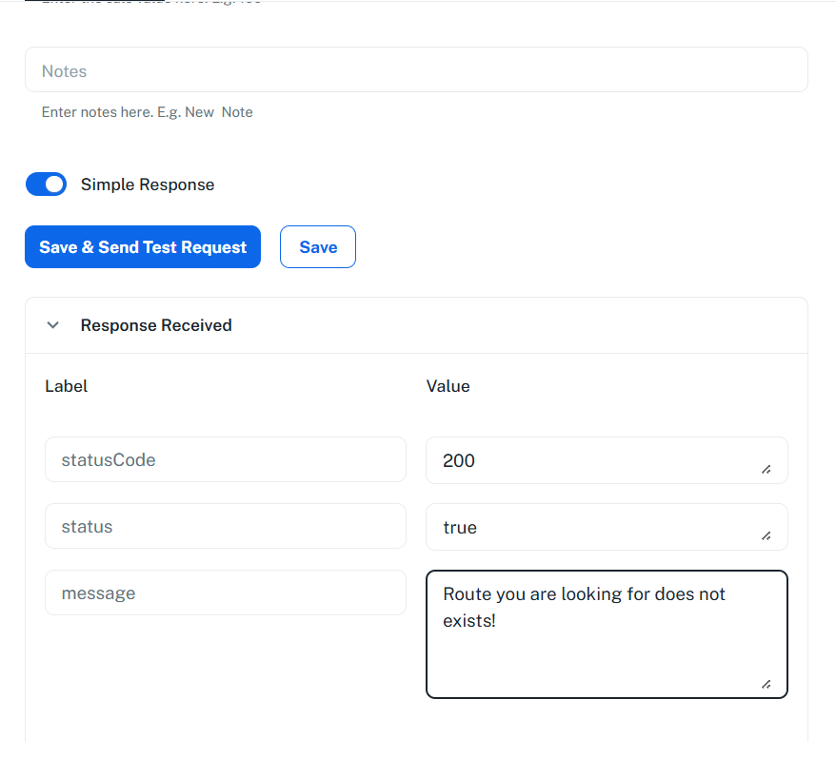This screenshot has height=777, width=836.
Task: Click the Label column heading
Action: (67, 386)
